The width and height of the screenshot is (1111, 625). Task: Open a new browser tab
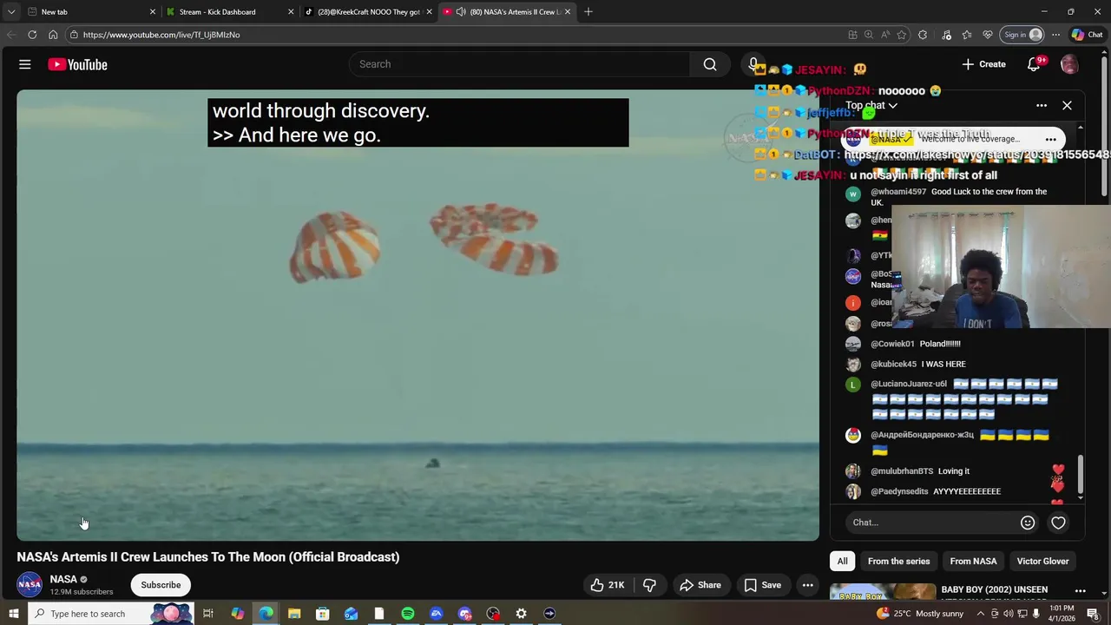click(588, 11)
